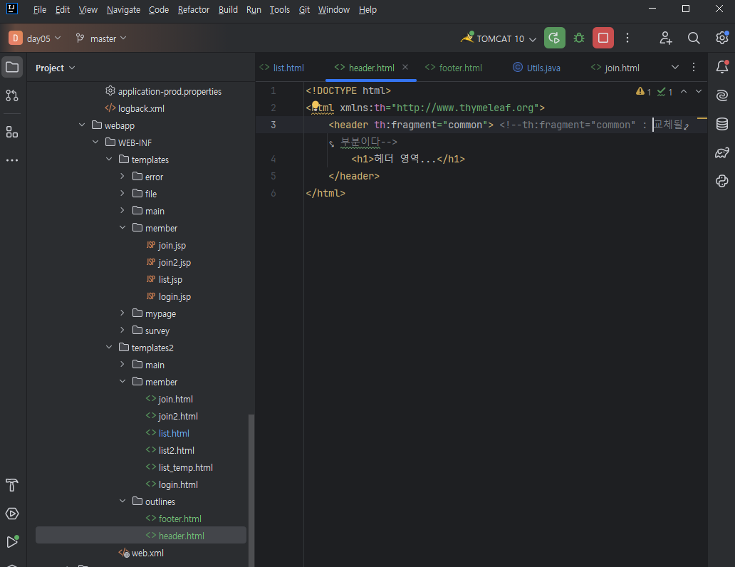
Task: Open the Tools menu
Action: click(x=280, y=9)
